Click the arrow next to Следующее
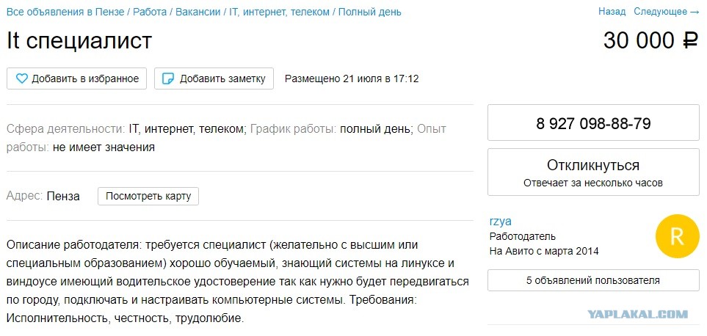707x336 pixels. pos(695,12)
